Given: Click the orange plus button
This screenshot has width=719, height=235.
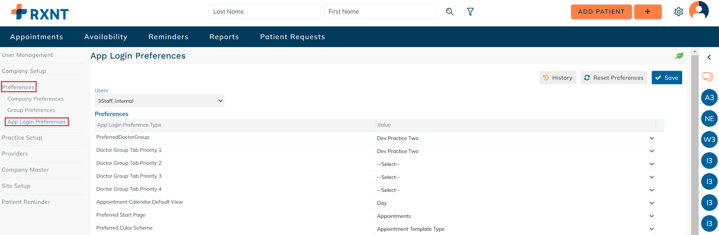Looking at the screenshot, I should [648, 12].
